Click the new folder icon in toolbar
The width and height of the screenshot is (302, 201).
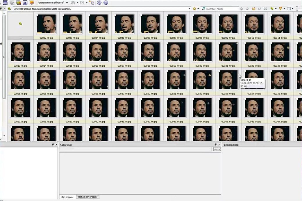tap(254, 9)
